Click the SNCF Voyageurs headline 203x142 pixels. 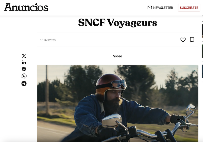(x=117, y=23)
